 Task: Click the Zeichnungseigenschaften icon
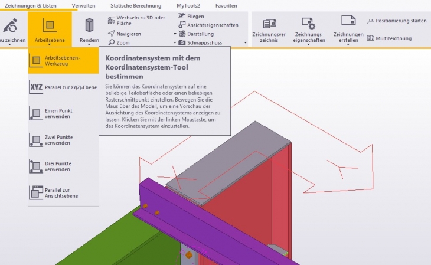[x=308, y=24]
